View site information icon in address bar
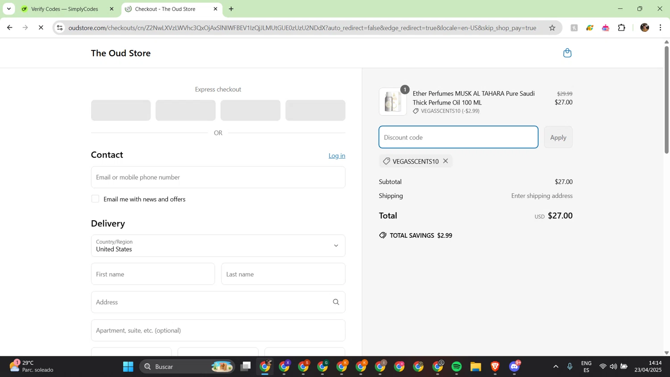The width and height of the screenshot is (670, 377). tap(59, 28)
